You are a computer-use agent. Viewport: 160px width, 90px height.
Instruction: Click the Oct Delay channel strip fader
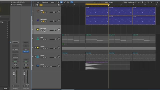click(14, 74)
